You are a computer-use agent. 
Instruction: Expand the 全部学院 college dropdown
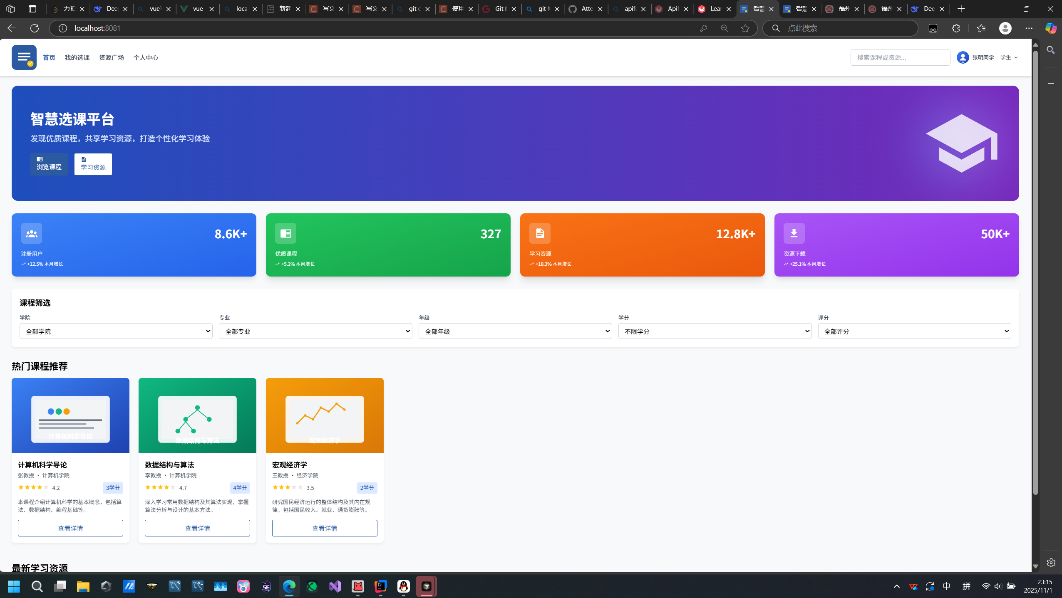116,331
